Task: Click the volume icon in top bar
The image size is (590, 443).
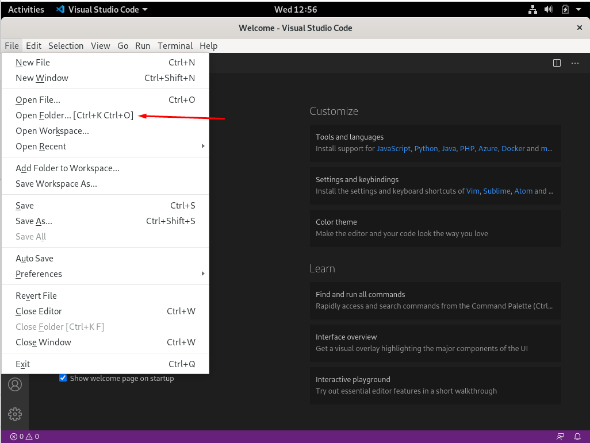Action: click(x=548, y=9)
